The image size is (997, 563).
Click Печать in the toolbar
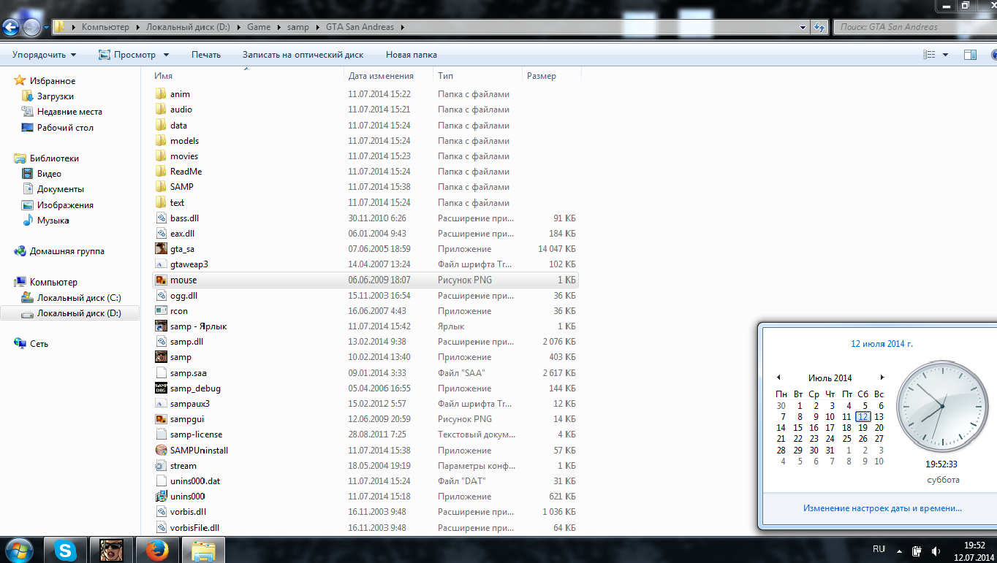click(206, 55)
